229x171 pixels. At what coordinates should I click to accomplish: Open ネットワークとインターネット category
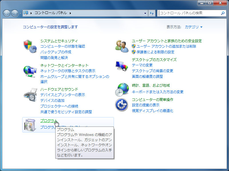coord(64,66)
